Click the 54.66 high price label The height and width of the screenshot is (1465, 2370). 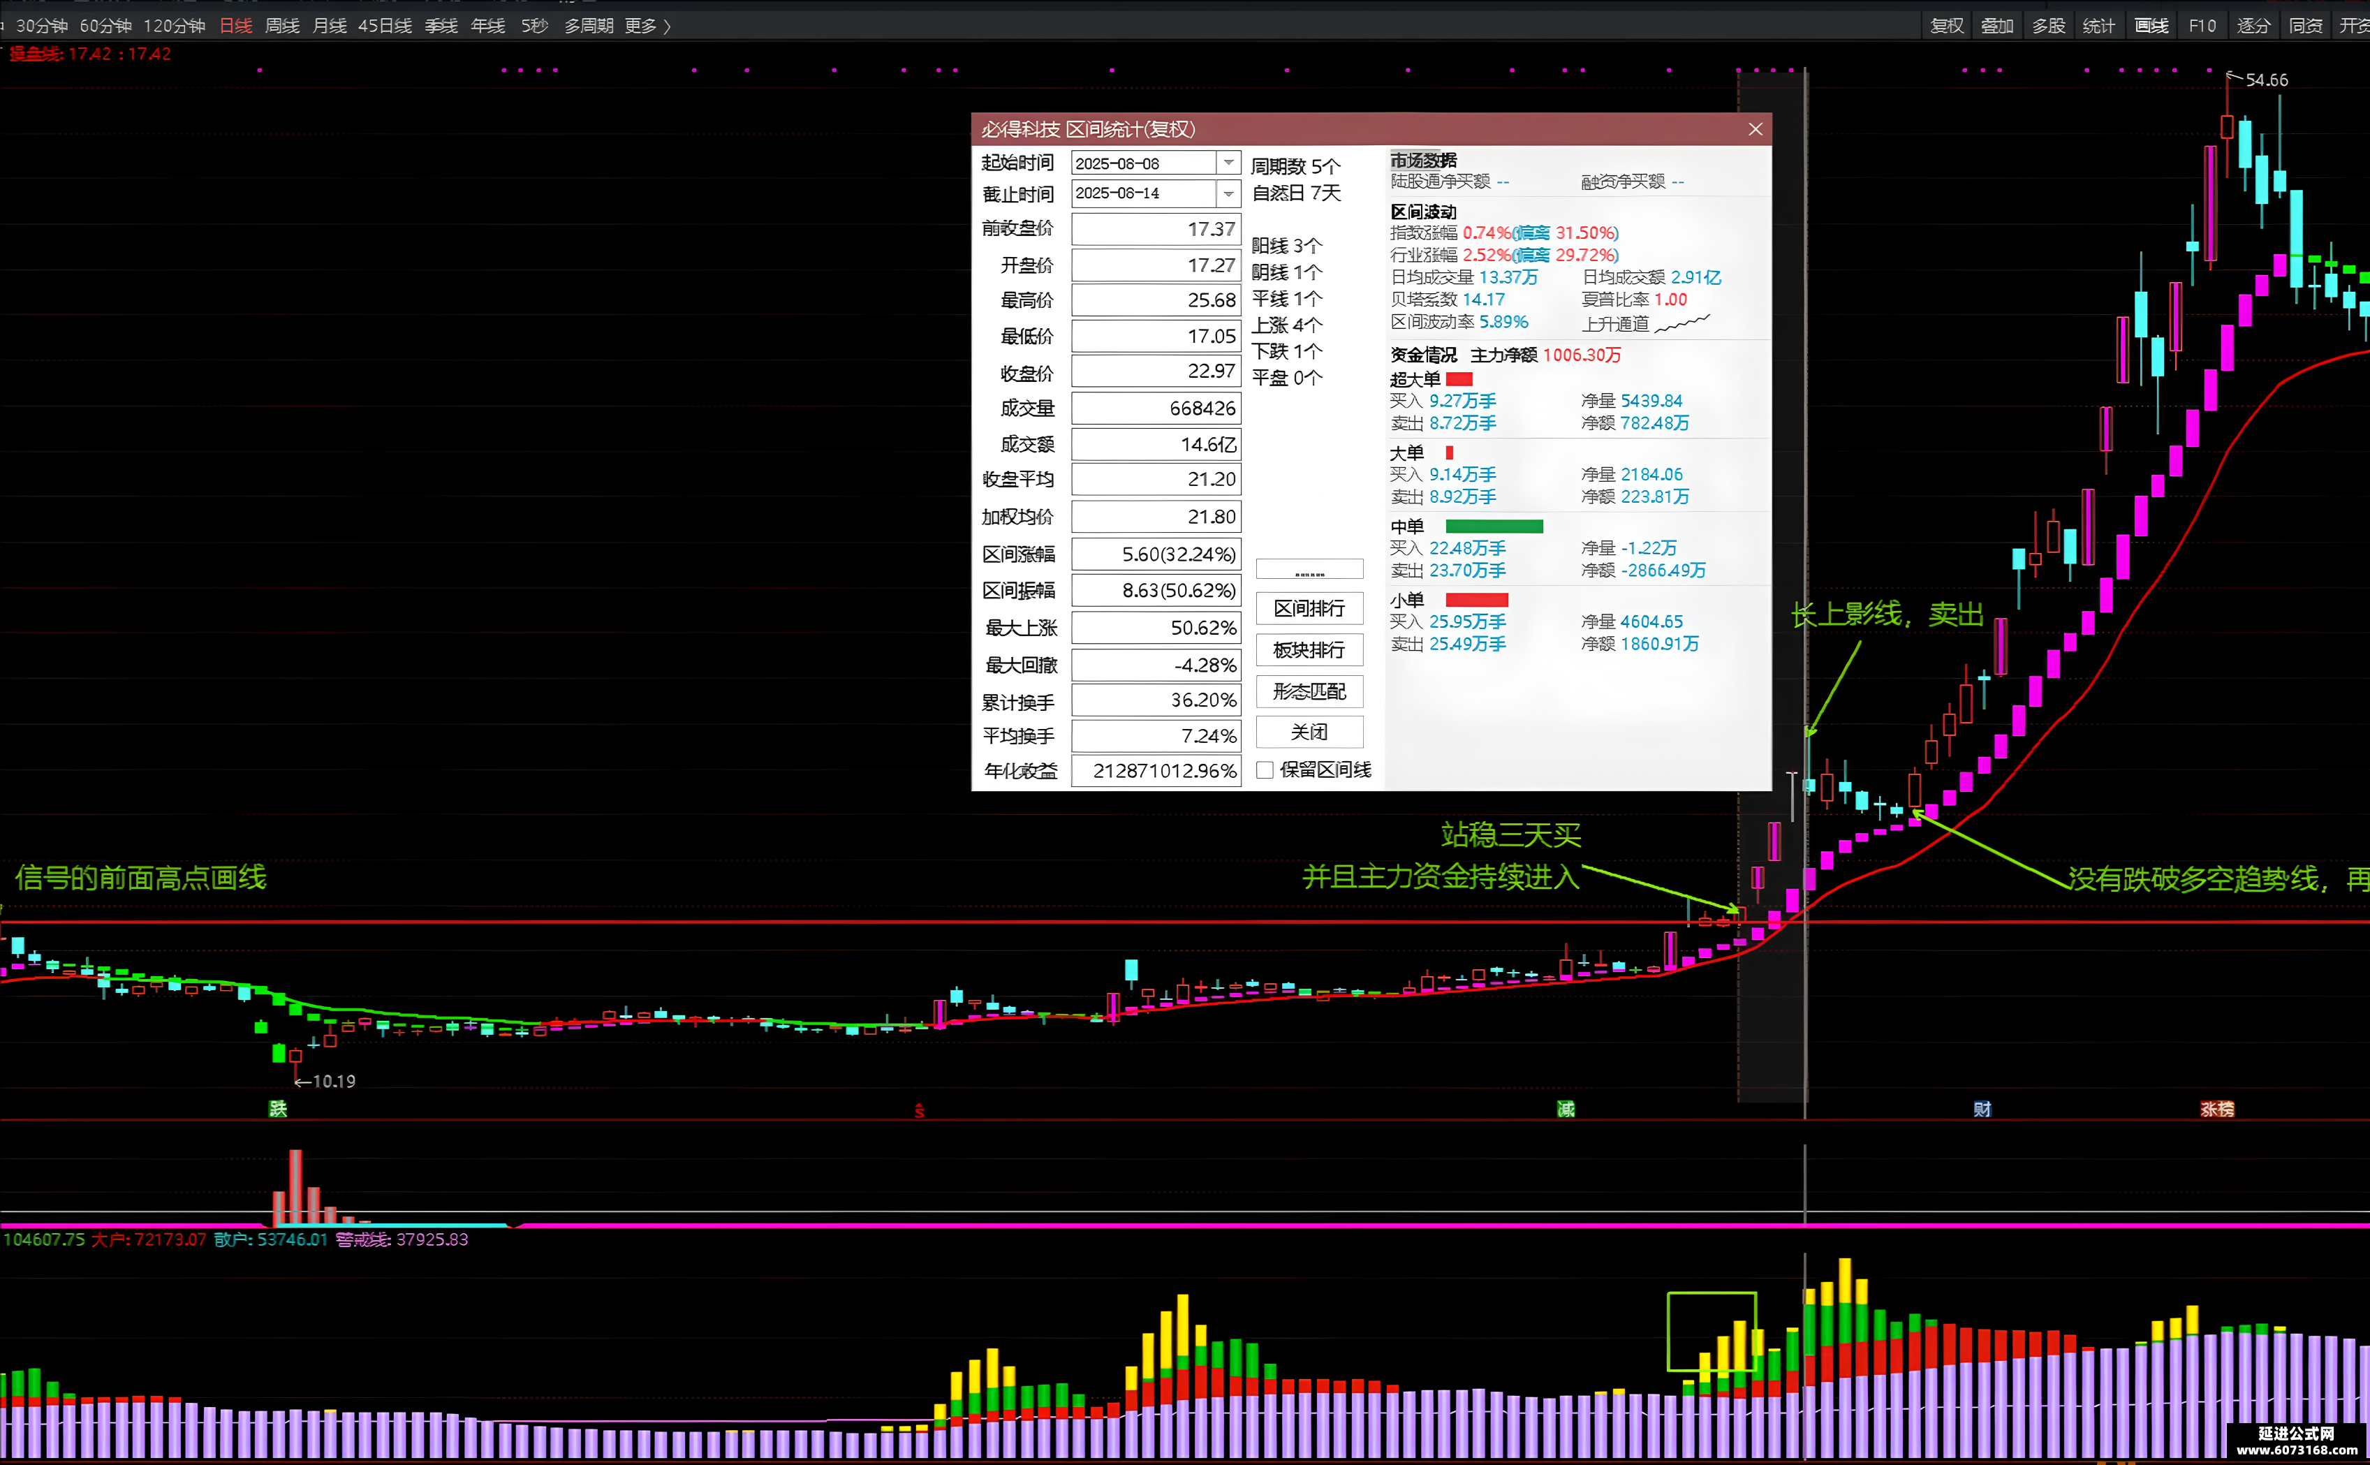pos(2267,80)
